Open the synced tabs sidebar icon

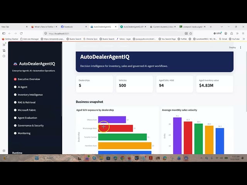coord(4,50)
